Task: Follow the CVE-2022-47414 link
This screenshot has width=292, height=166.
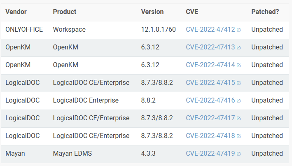Action: 210,65
